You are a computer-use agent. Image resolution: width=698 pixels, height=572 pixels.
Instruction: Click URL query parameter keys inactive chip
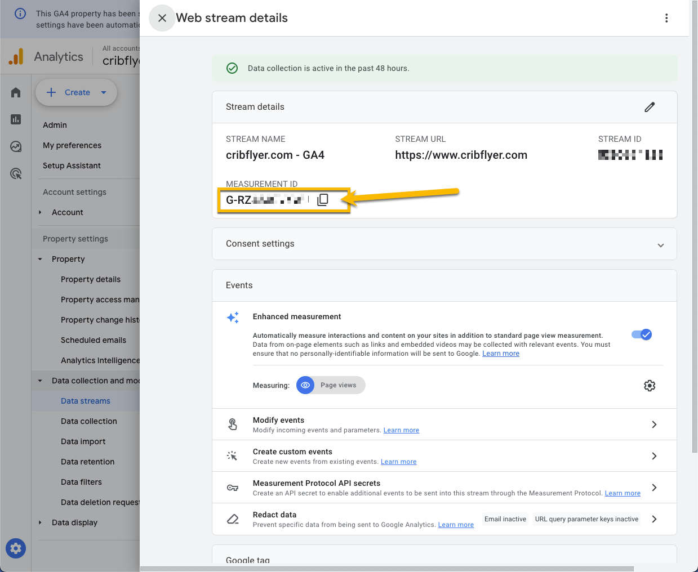[586, 519]
